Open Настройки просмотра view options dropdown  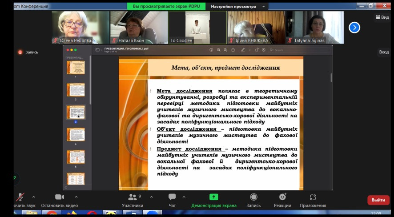point(238,7)
